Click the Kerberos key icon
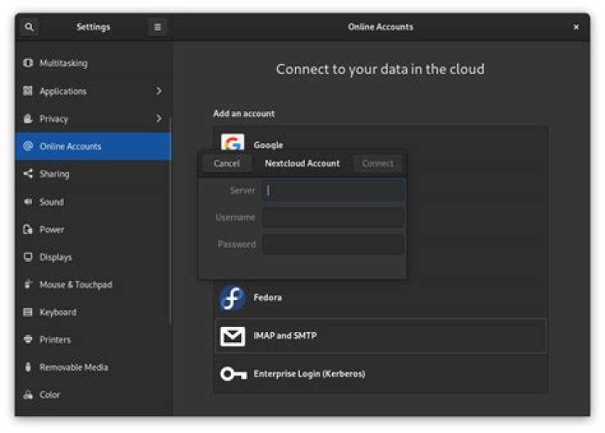Viewport: 605px width, 433px height. click(x=233, y=373)
